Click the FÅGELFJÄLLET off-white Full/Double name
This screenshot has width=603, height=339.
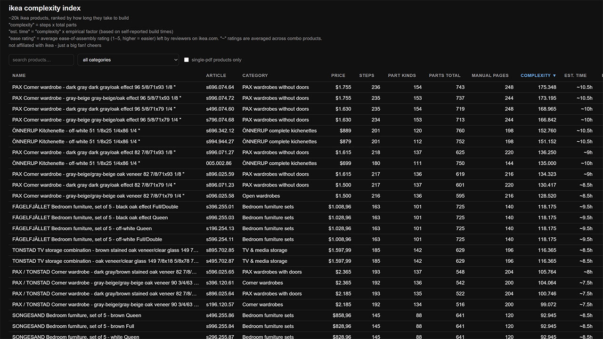pos(87,239)
